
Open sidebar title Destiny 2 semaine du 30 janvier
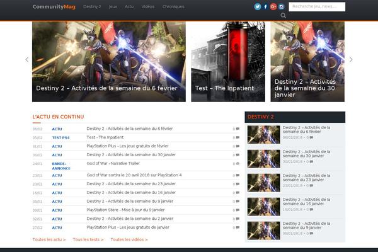306,154
